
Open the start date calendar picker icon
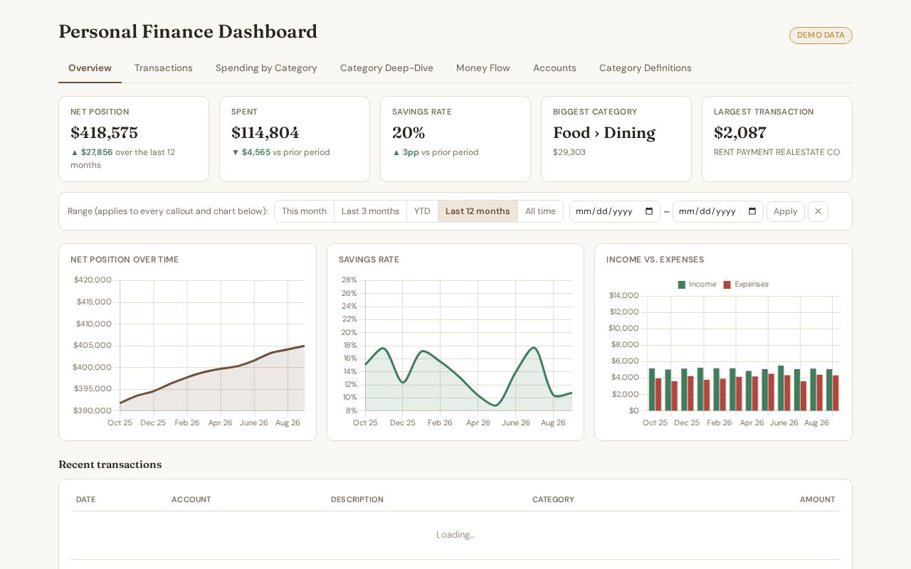pos(649,211)
